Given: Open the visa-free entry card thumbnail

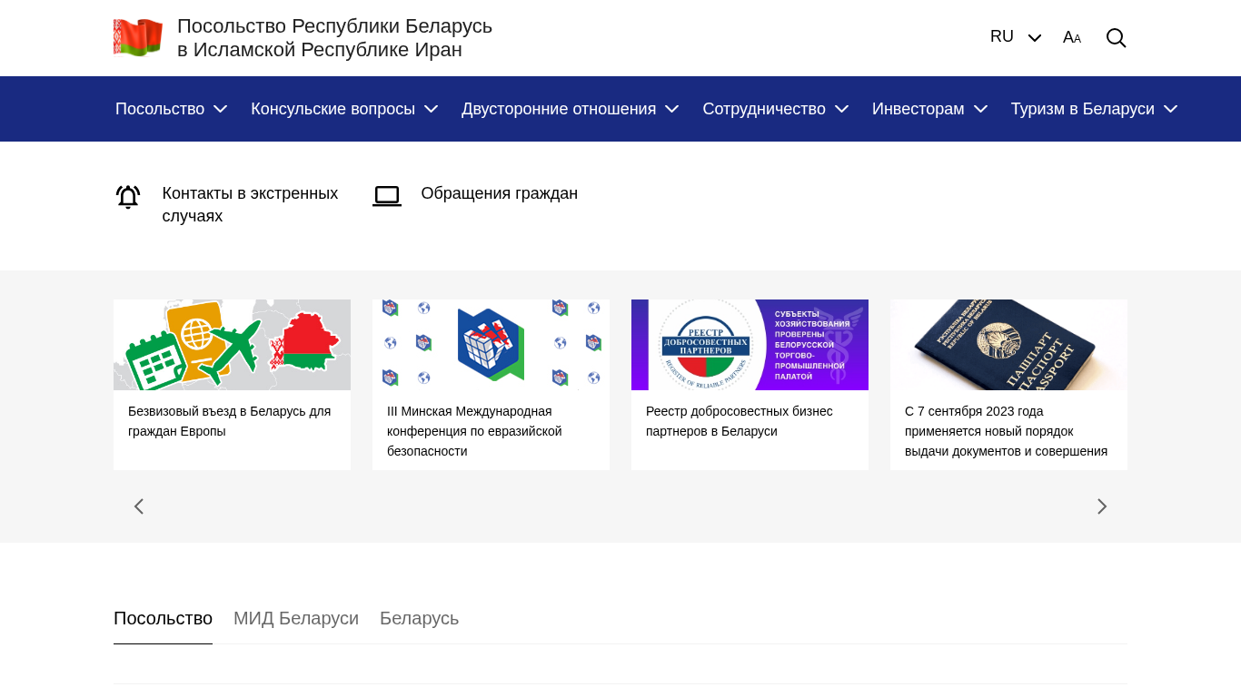Looking at the screenshot, I should click(232, 345).
